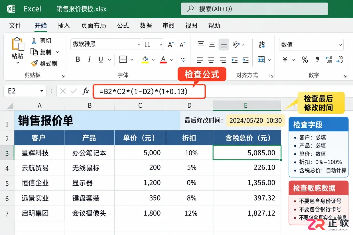The height and width of the screenshot is (235, 353).
Task: Set middle vertical alignment
Action: pos(212,45)
